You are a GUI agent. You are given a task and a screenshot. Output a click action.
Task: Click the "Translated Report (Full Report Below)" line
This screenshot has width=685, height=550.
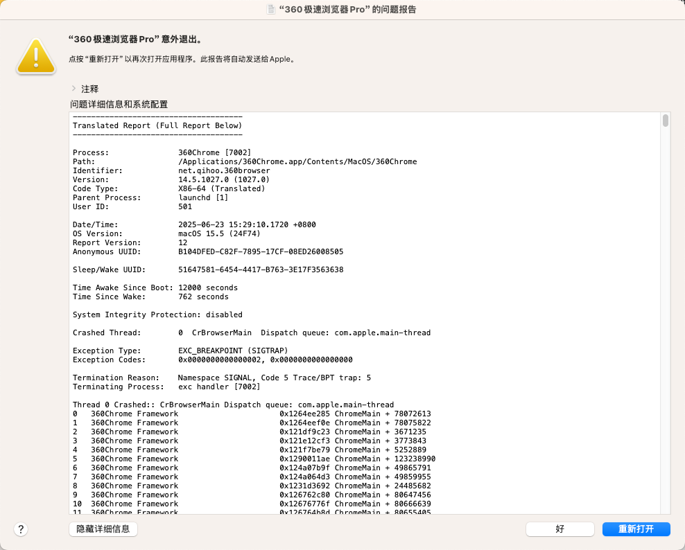(157, 125)
